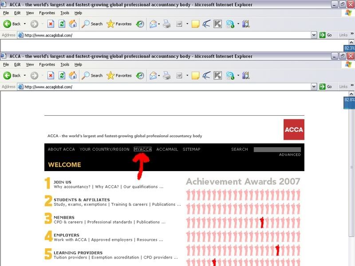
Task: Open View menu in the front window
Action: (x=30, y=65)
